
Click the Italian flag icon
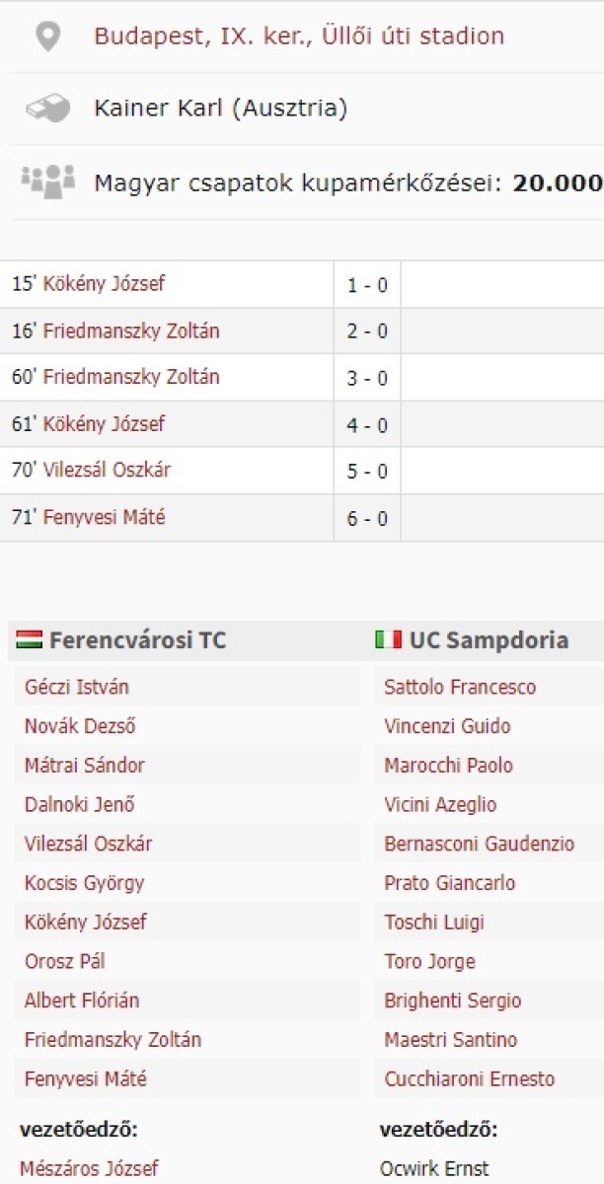[388, 640]
